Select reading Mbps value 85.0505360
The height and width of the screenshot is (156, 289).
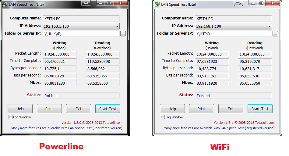(255, 83)
